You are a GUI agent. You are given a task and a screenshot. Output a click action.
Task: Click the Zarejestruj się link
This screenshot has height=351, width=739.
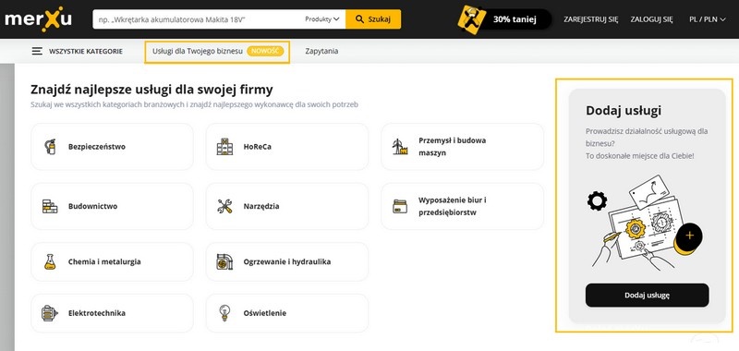tap(591, 19)
